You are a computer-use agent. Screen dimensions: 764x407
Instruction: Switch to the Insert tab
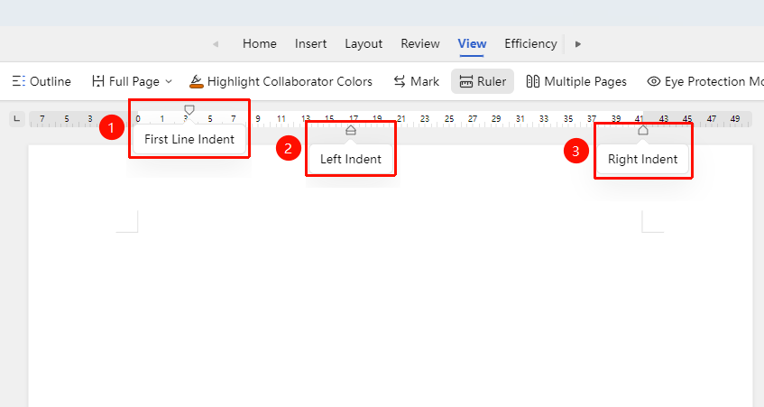(310, 44)
